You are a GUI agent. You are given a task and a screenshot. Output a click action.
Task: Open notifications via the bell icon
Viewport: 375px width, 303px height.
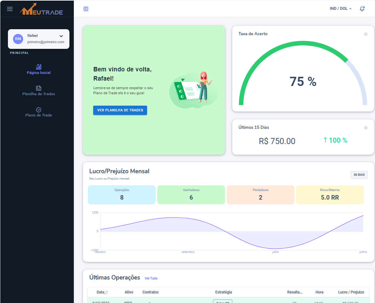coord(362,9)
